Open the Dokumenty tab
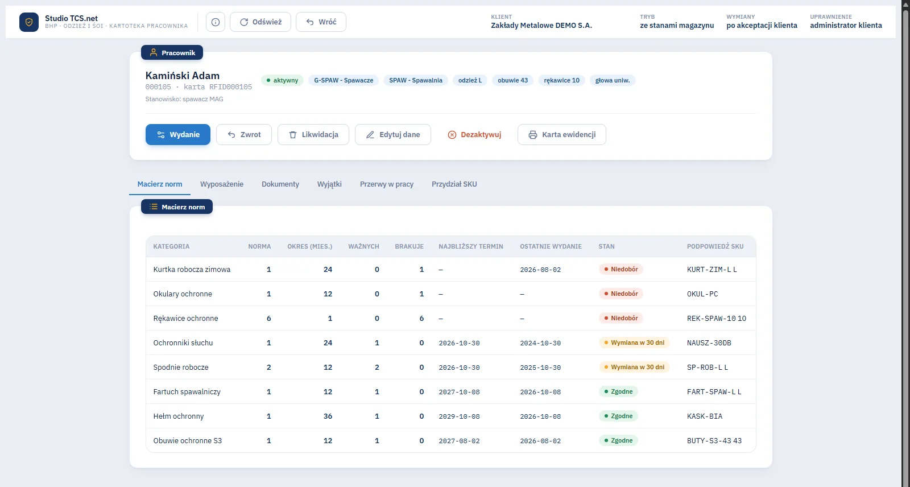The image size is (910, 487). tap(280, 184)
